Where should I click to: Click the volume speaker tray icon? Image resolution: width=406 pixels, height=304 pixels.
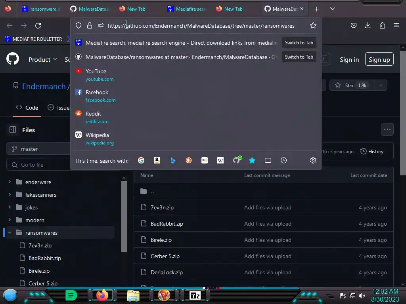[x=362, y=295]
